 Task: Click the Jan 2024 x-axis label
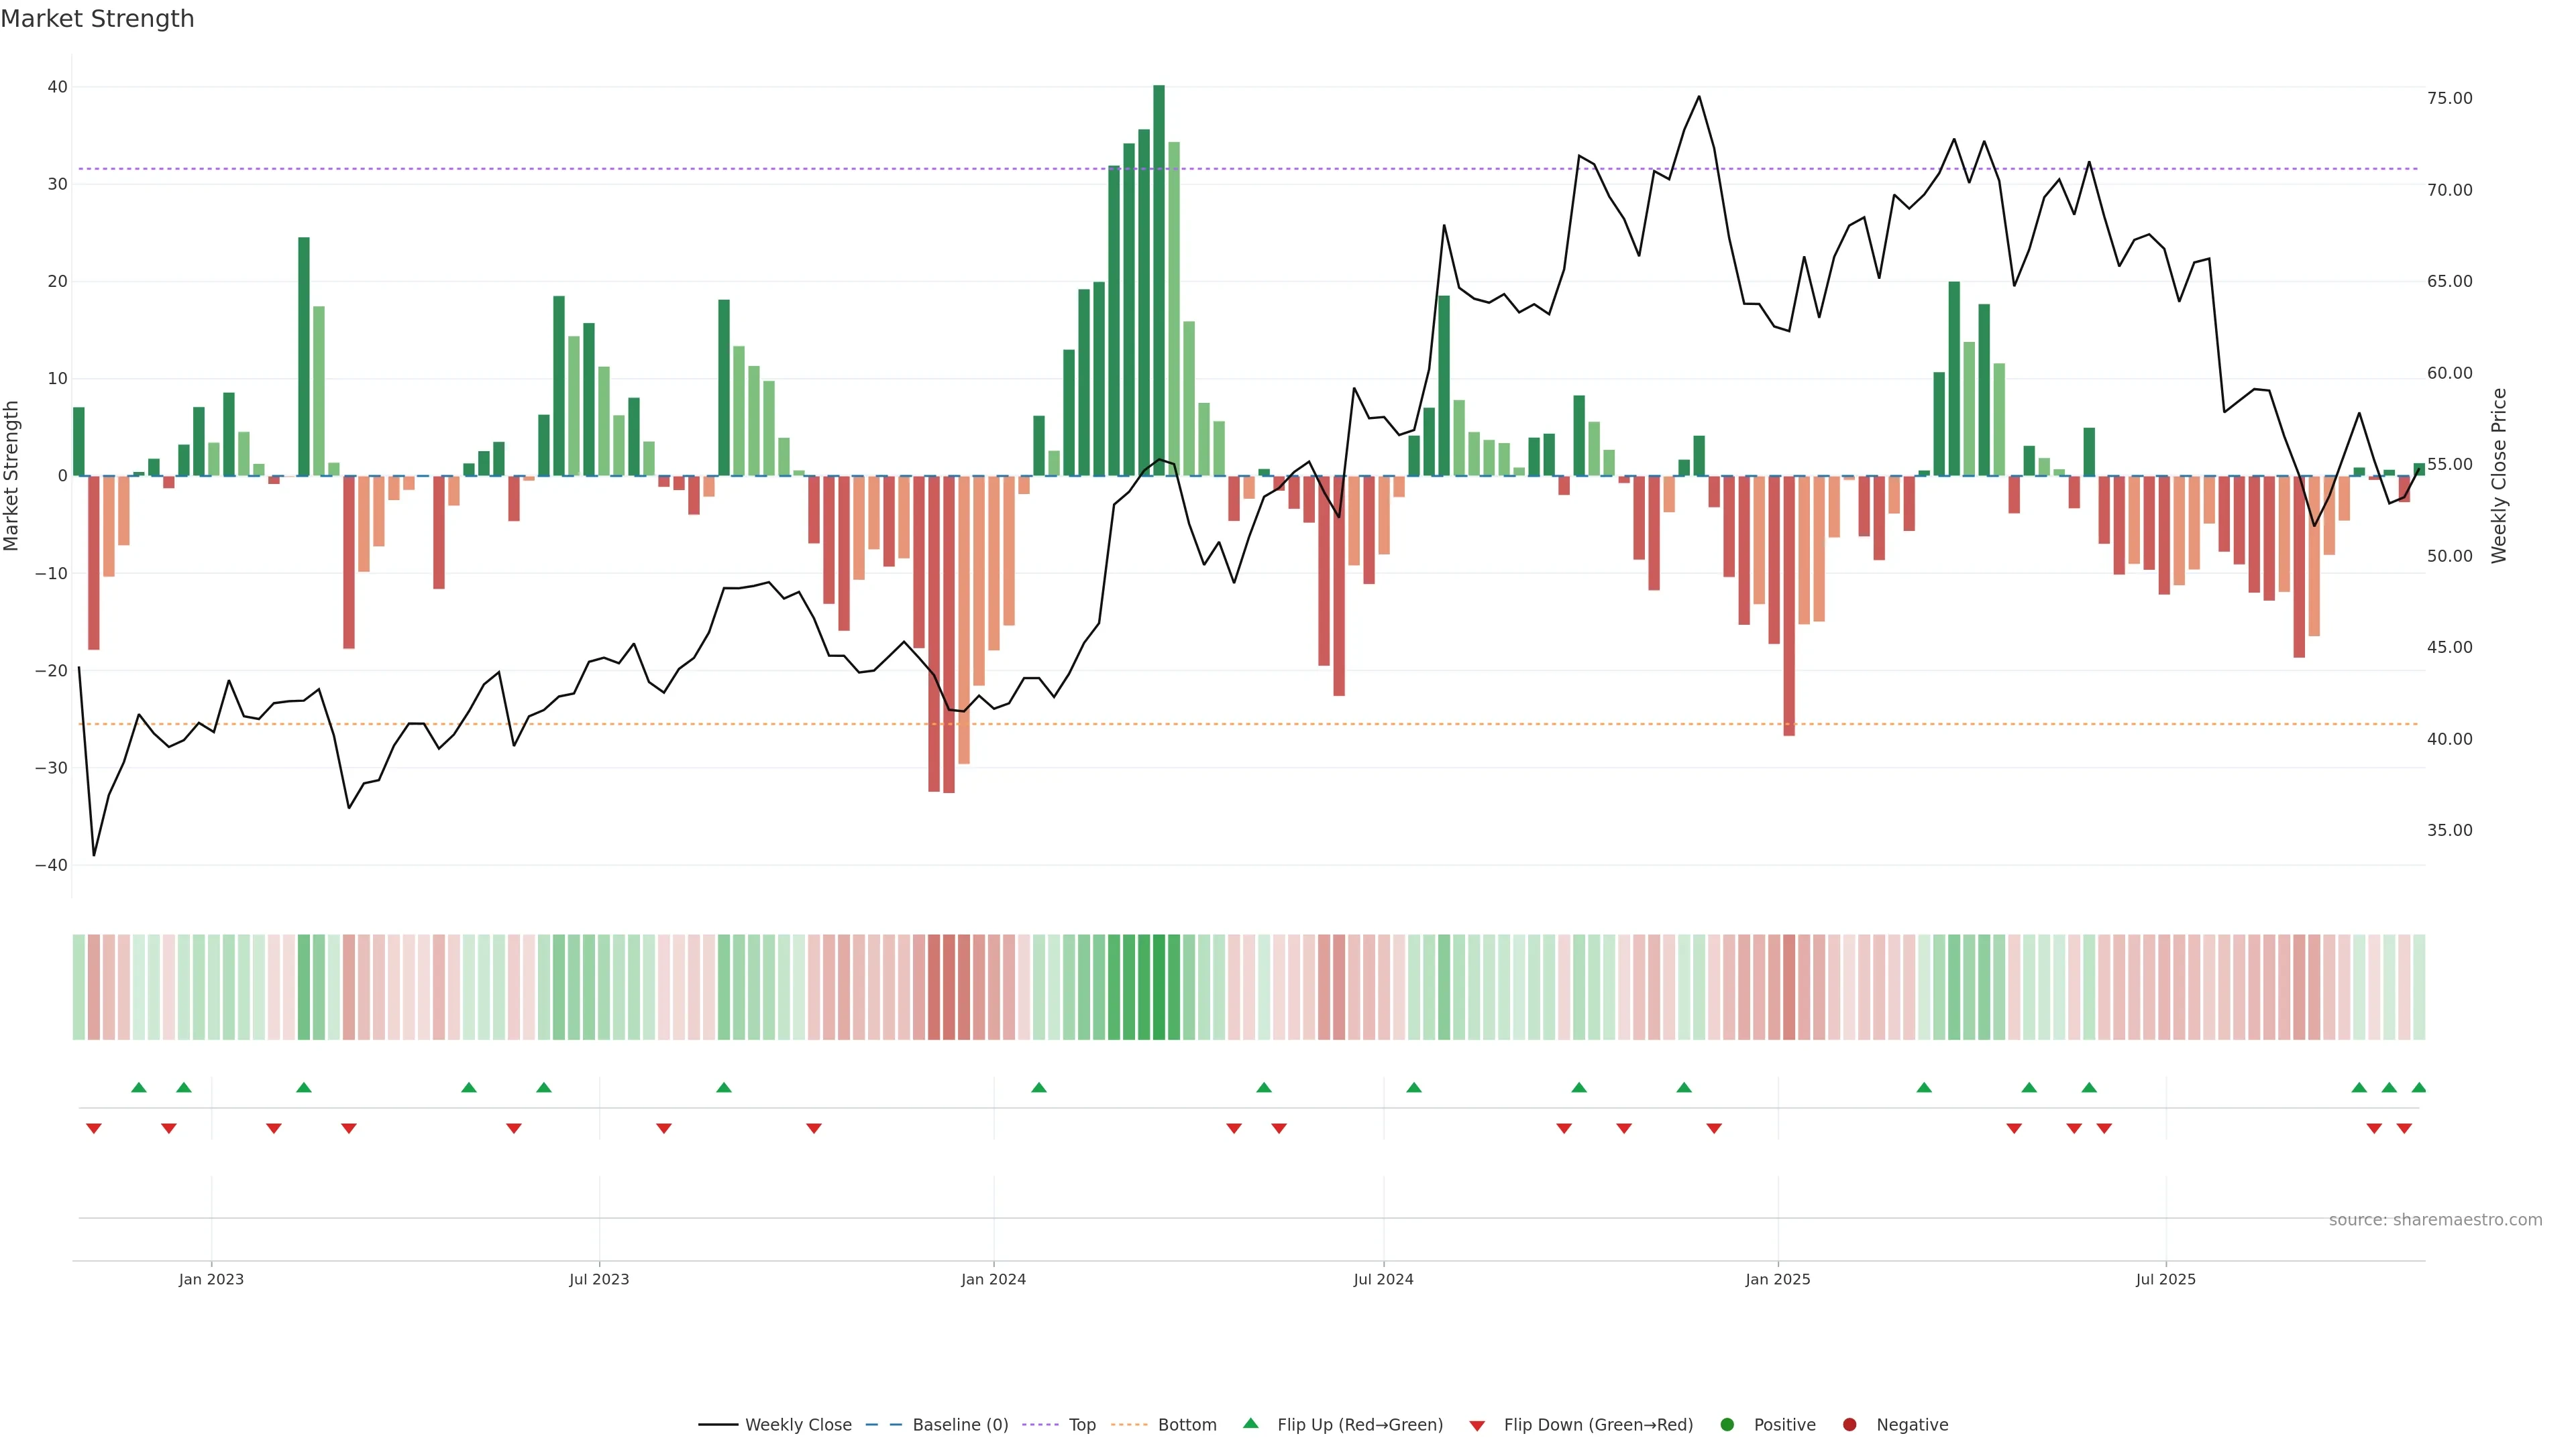click(x=993, y=1279)
